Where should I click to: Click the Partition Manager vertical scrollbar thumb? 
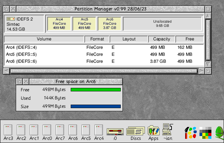tap(208, 40)
